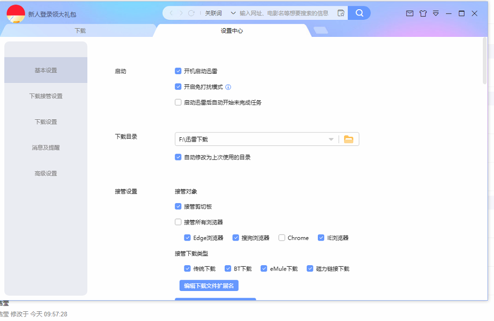Uncheck 开机启动迅雷 checkbox

[178, 71]
